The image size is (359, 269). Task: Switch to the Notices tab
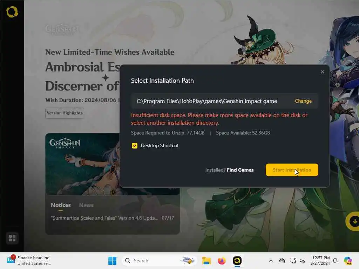tap(61, 205)
